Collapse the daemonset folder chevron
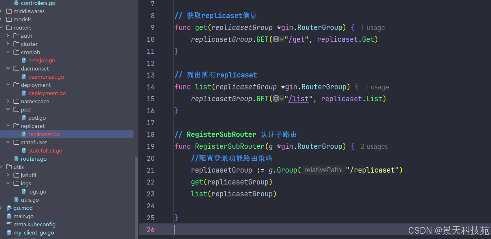 point(9,68)
